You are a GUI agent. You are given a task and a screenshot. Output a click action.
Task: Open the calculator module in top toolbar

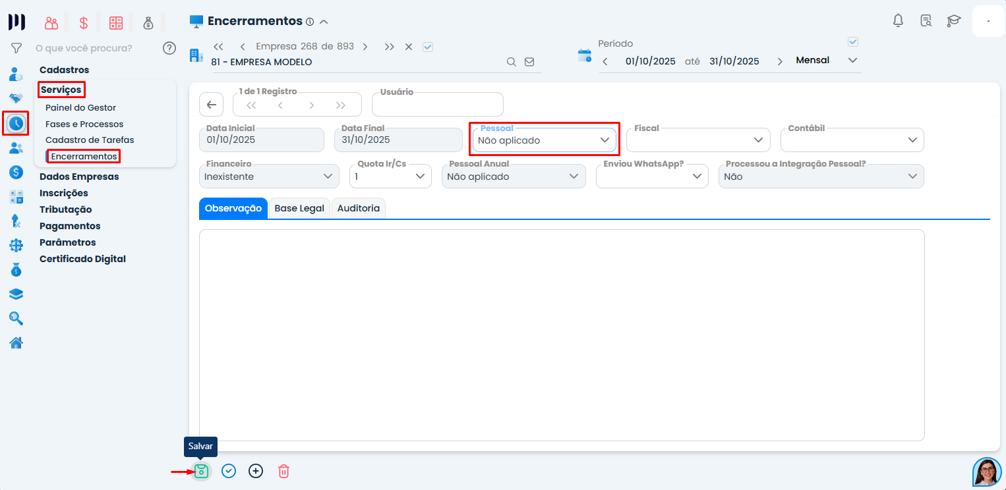[116, 23]
